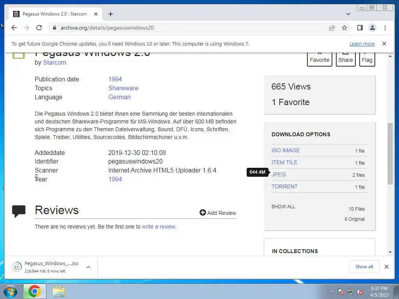The image size is (399, 299).
Task: Click Chrome icon in the taskbar
Action: click(35, 291)
